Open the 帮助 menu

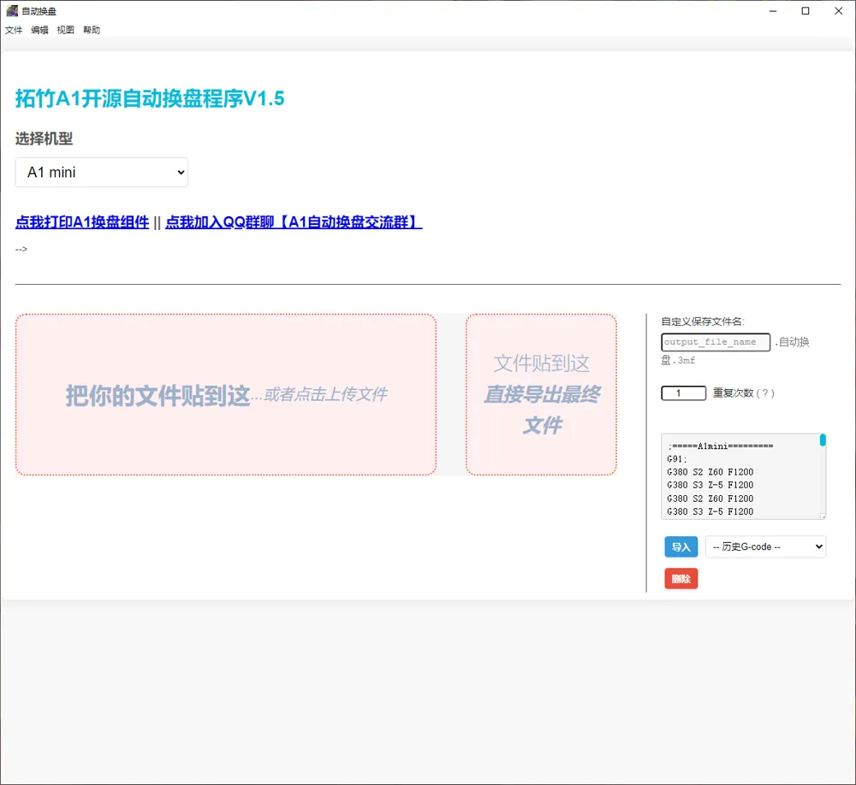(91, 29)
